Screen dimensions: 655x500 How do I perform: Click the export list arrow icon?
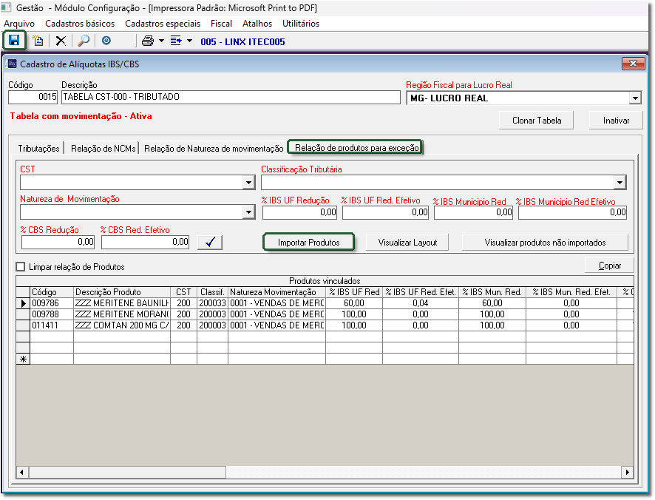coord(176,41)
